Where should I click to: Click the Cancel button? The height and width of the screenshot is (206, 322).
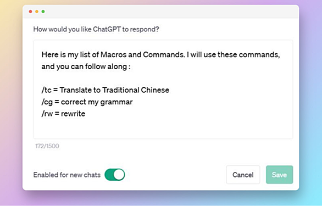(243, 175)
